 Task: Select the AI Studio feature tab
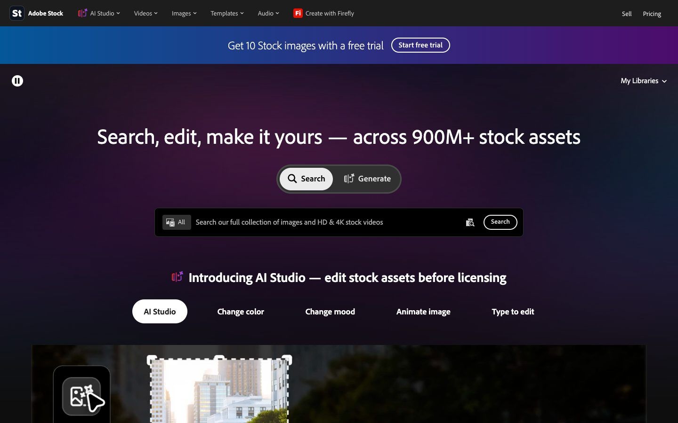tap(160, 311)
